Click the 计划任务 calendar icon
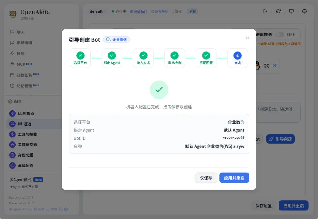 (12, 75)
